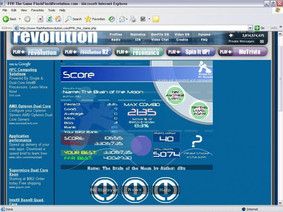Open the Multiplayer round button
Image resolution: width=283 pixels, height=212 pixels.
coord(104,190)
